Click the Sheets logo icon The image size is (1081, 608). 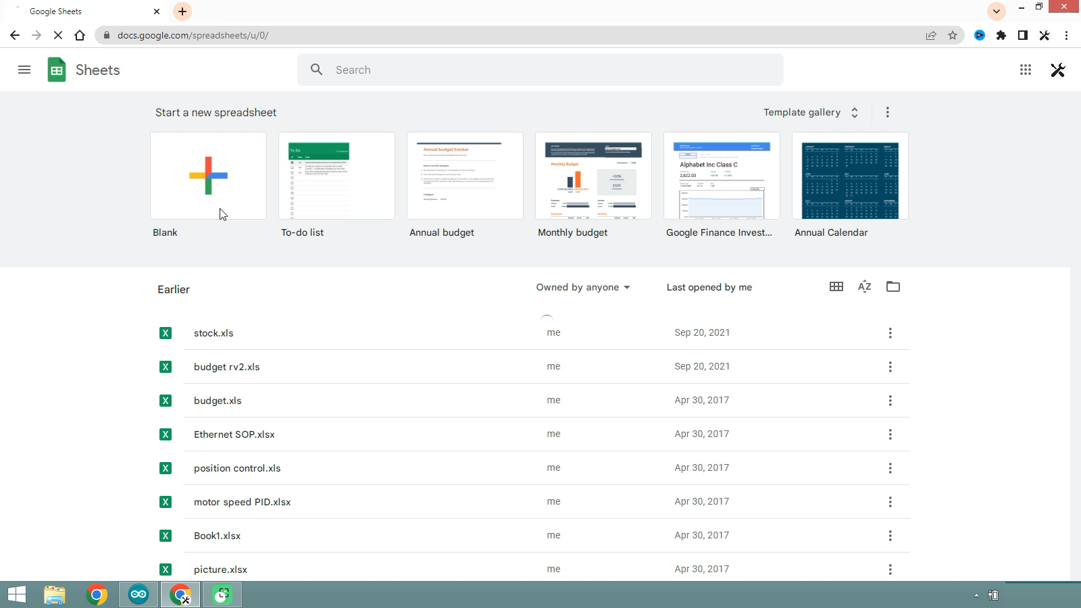(57, 70)
